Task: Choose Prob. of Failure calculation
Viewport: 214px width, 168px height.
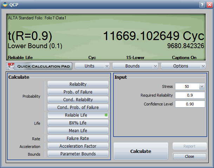Action: (78, 92)
